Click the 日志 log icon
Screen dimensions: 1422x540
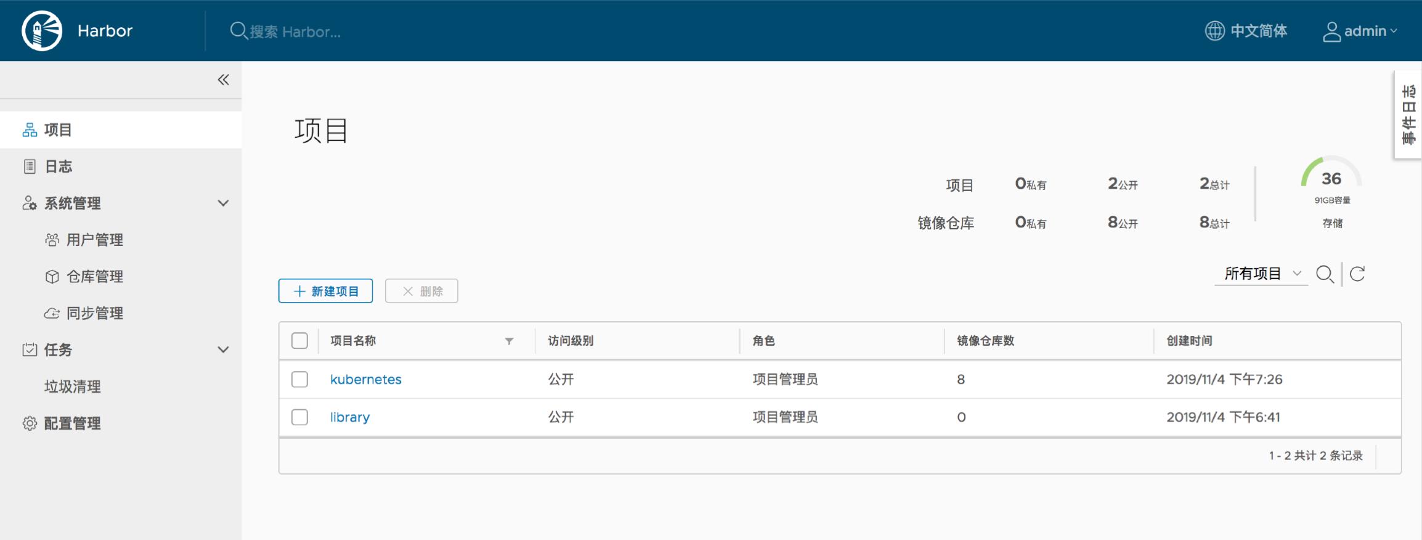[30, 166]
